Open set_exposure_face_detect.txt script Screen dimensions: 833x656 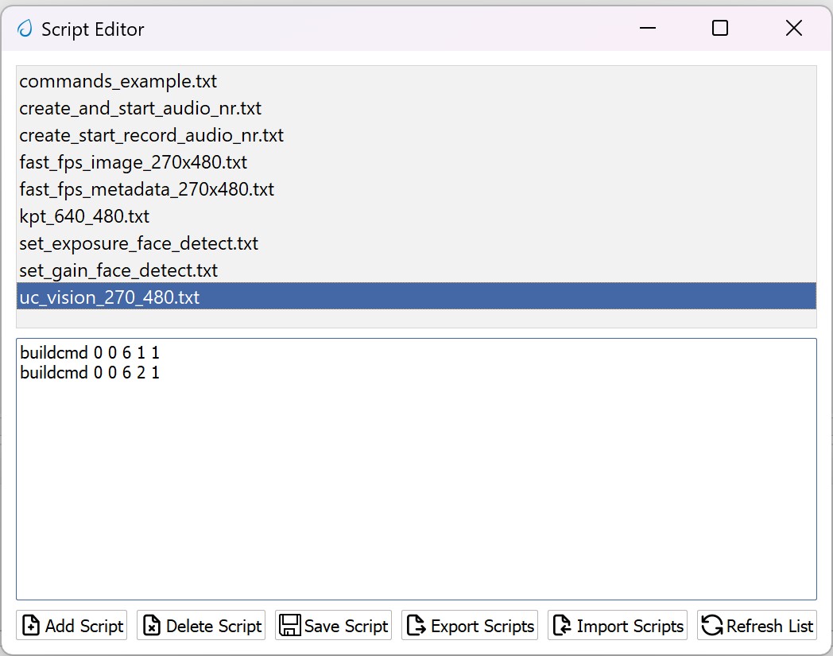pos(138,243)
